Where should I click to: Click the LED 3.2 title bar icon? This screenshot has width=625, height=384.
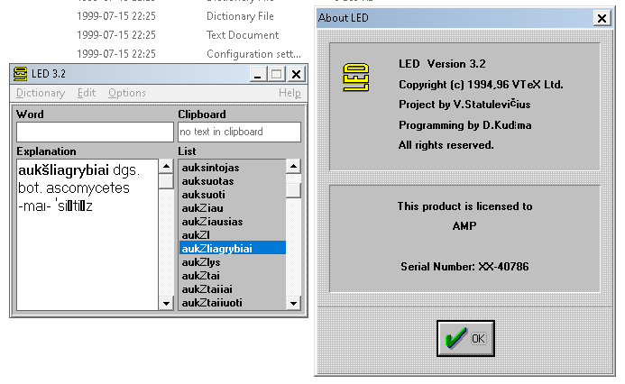pyautogui.click(x=20, y=74)
